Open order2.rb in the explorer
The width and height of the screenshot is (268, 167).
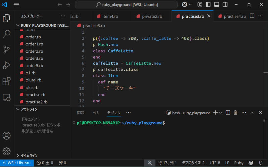(43, 51)
